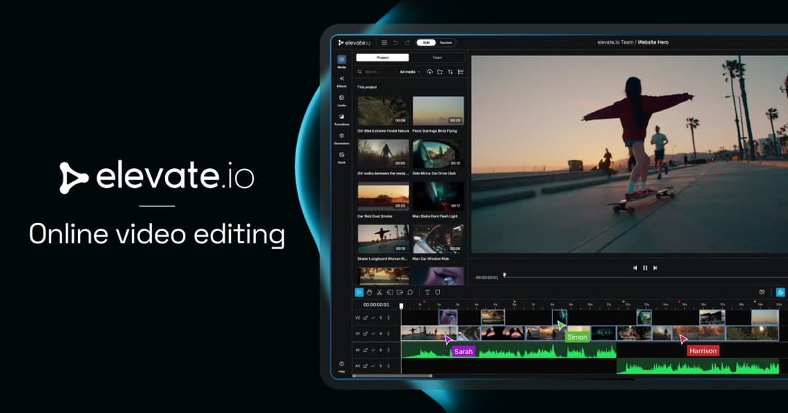Skip to next clip
Viewport: 788px width, 413px height.
coord(655,268)
